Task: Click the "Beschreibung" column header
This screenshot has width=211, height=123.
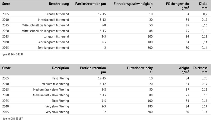Action: tap(59, 4)
